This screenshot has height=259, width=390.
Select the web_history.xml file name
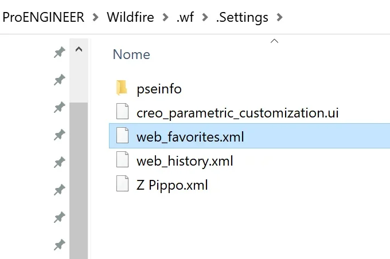point(185,161)
